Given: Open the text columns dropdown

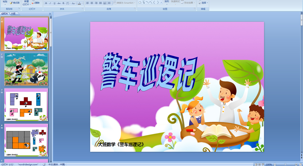Looking at the screenshot, I should point(110,3).
